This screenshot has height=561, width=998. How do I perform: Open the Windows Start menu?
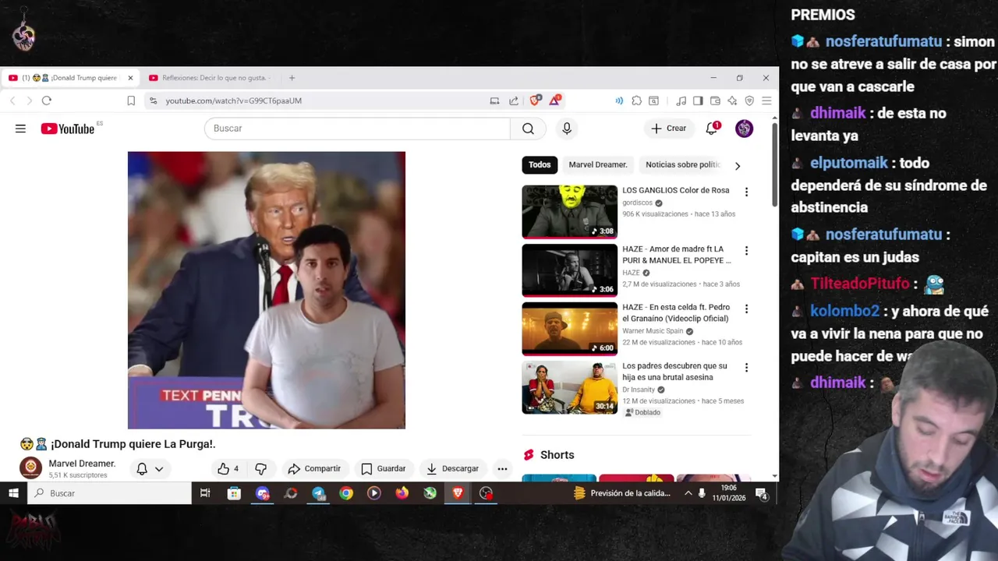(13, 493)
